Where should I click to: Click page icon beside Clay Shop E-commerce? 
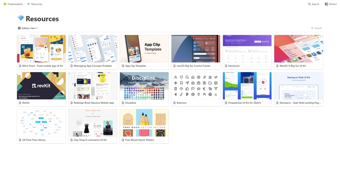[71, 140]
